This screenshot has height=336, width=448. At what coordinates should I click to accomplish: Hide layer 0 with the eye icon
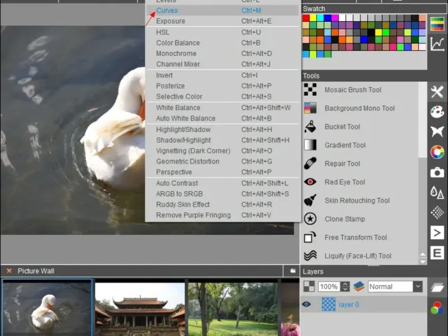306,305
